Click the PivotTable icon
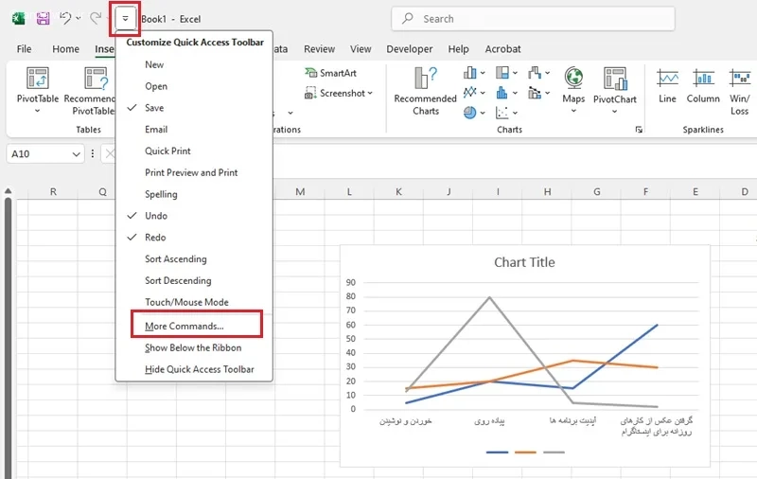Viewport: 757px width, 479px height. click(x=38, y=79)
